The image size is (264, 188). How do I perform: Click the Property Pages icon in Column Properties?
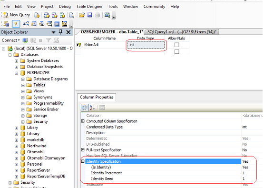click(102, 108)
